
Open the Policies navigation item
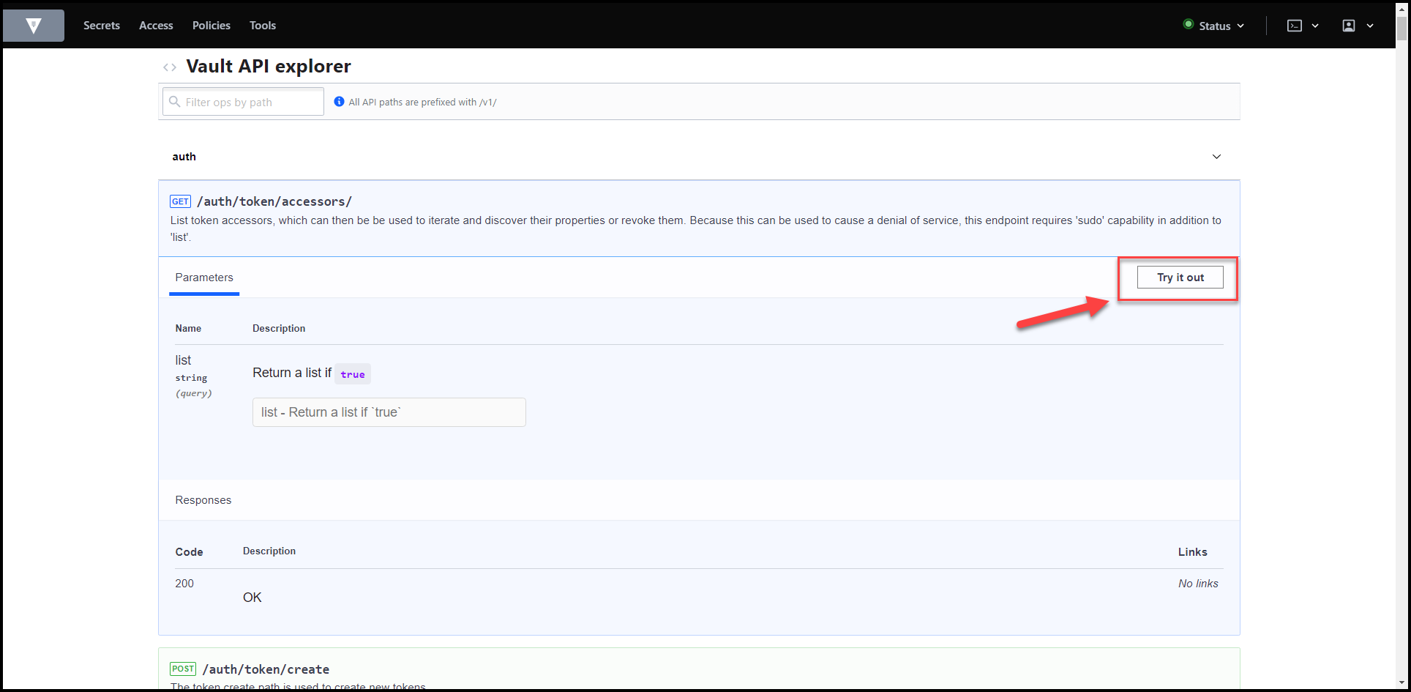coord(211,25)
